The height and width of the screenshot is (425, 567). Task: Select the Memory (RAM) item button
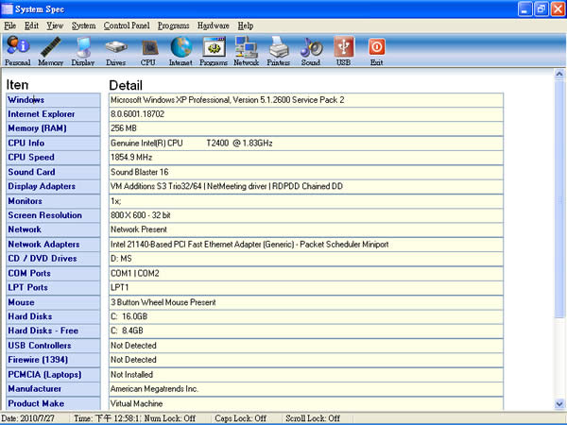tap(53, 128)
